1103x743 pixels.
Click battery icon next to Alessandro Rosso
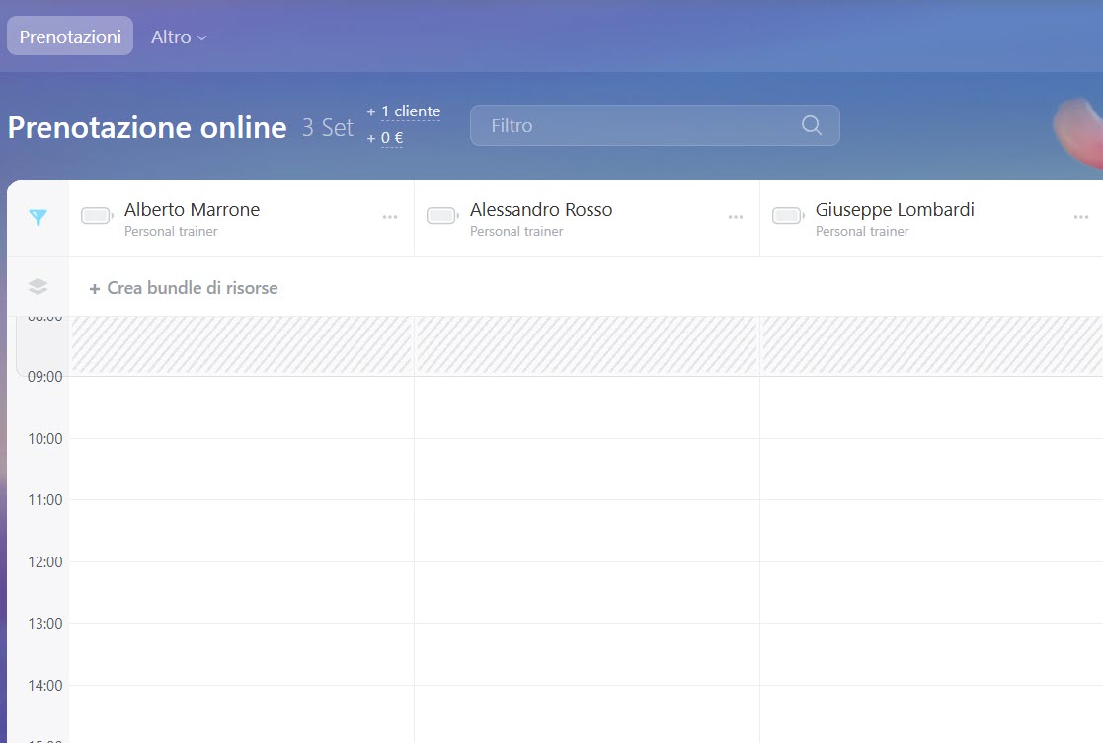click(x=442, y=216)
